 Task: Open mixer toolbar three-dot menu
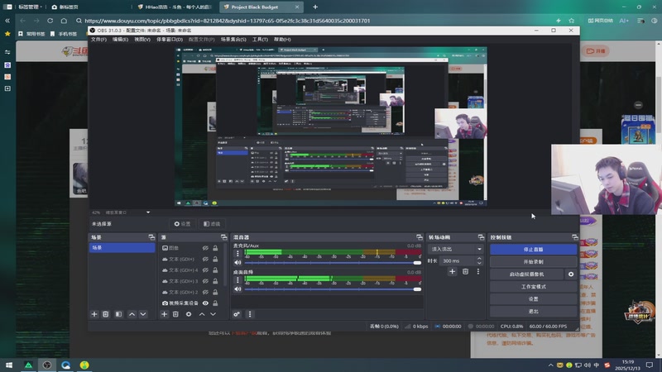pyautogui.click(x=250, y=314)
